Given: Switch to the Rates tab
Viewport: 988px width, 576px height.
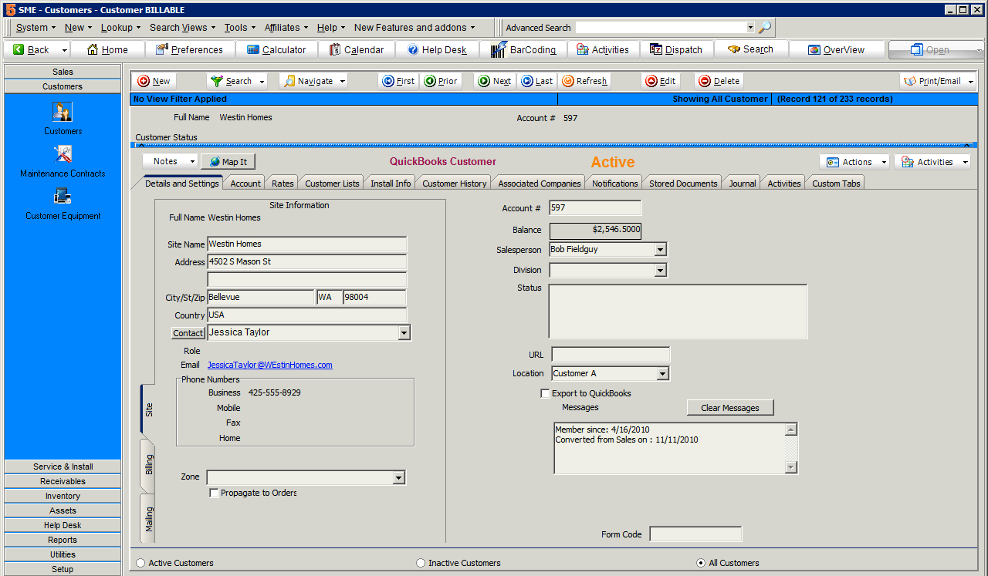Looking at the screenshot, I should click(283, 184).
